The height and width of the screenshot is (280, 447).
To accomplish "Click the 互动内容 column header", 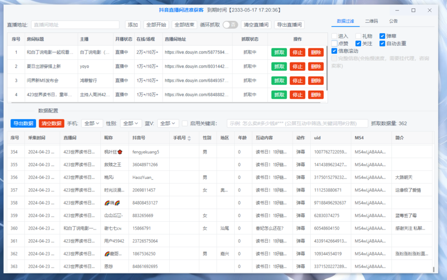I will point(264,138).
